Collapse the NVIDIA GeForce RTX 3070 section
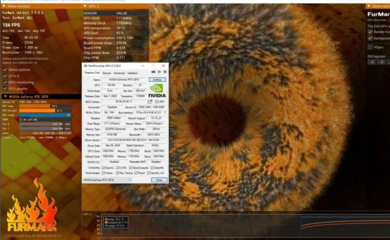Viewport: 390px width, 240px height. [x=5, y=97]
